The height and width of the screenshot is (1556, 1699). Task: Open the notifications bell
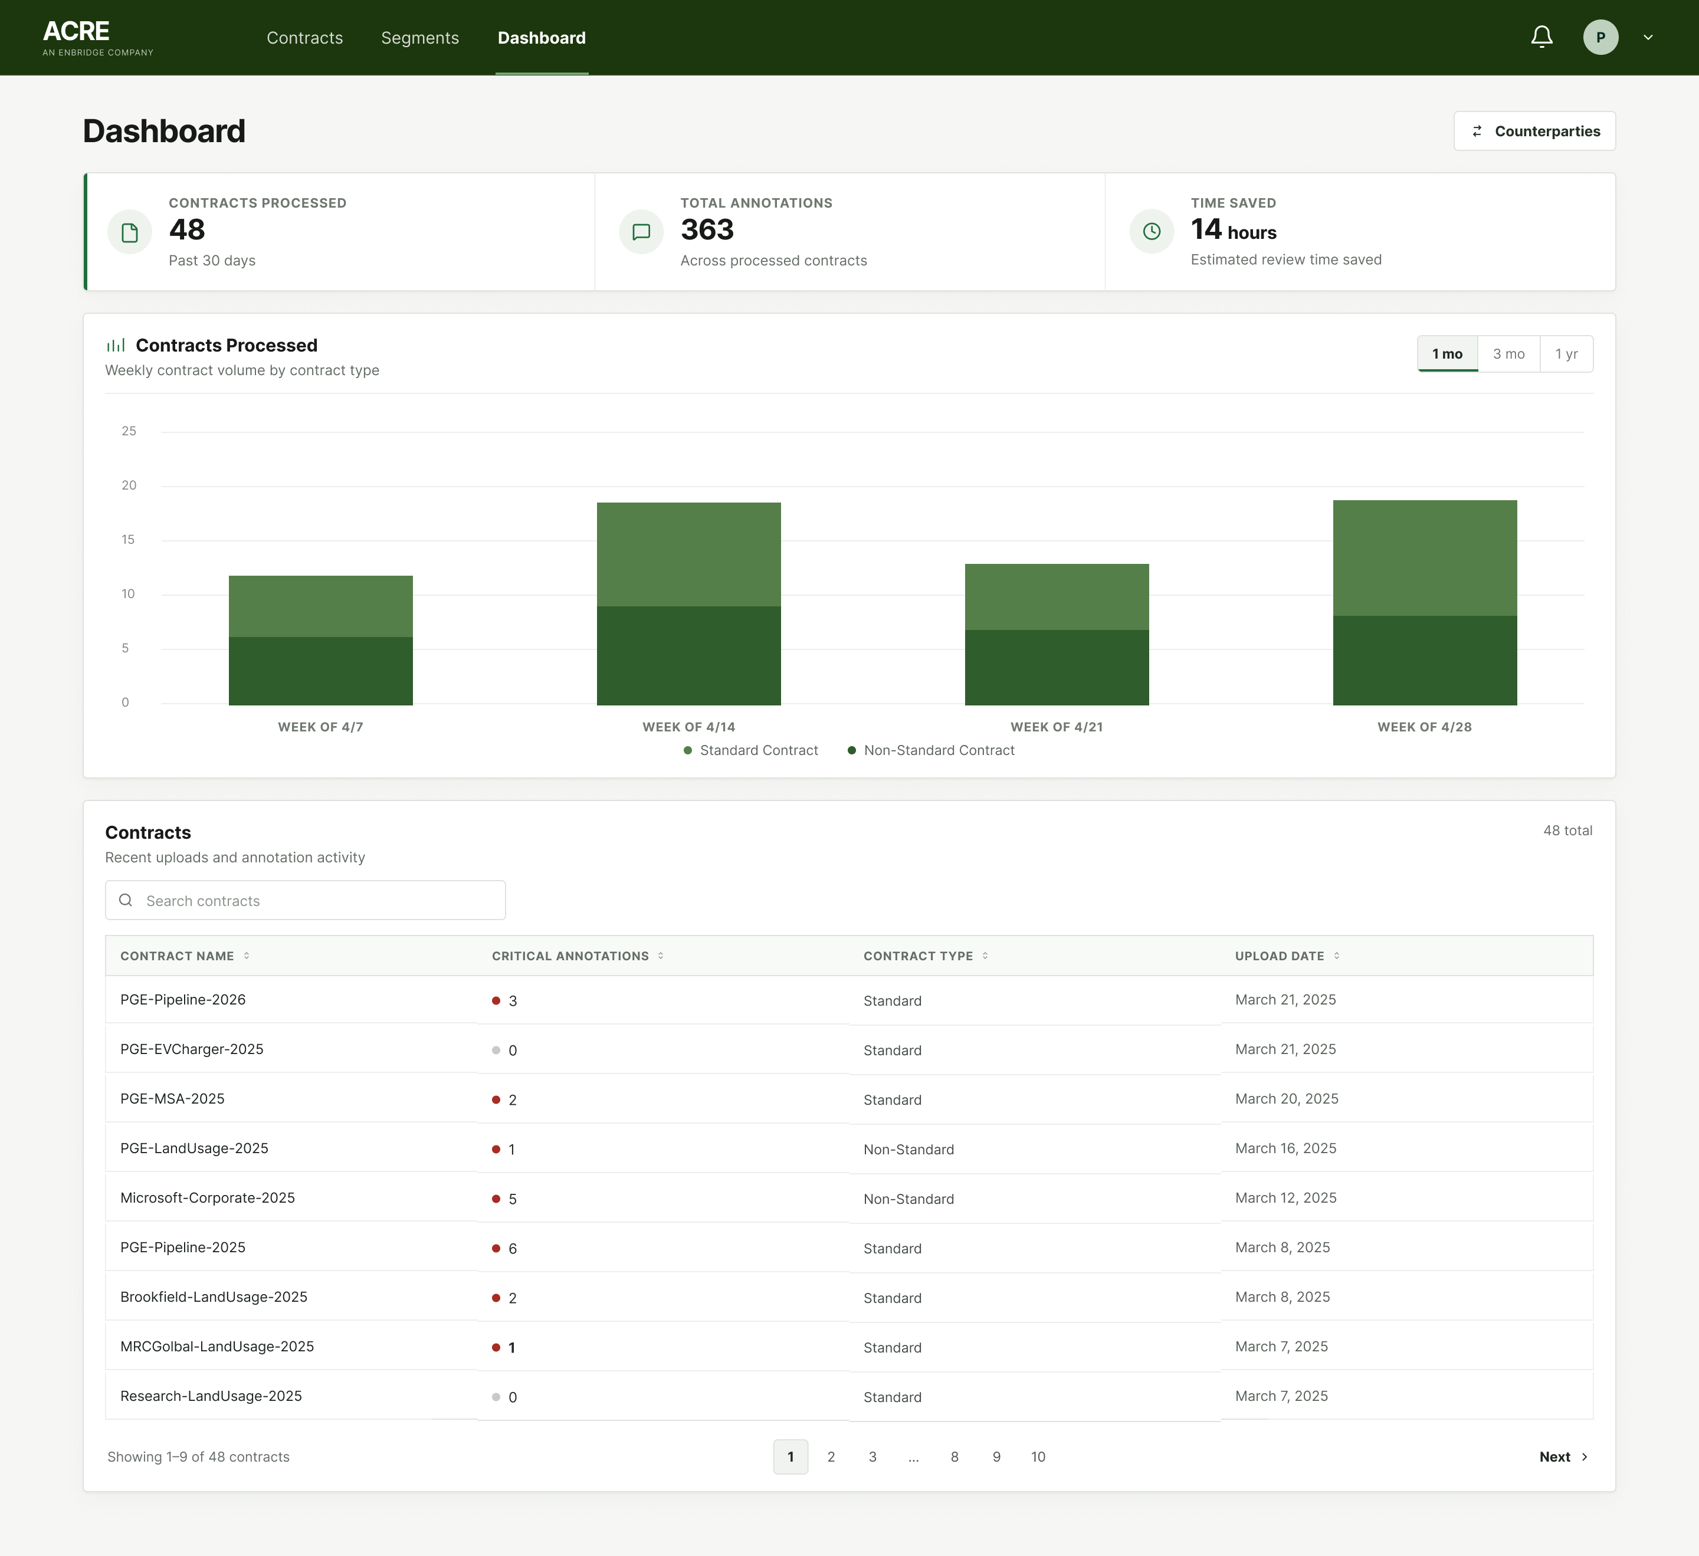click(x=1541, y=37)
